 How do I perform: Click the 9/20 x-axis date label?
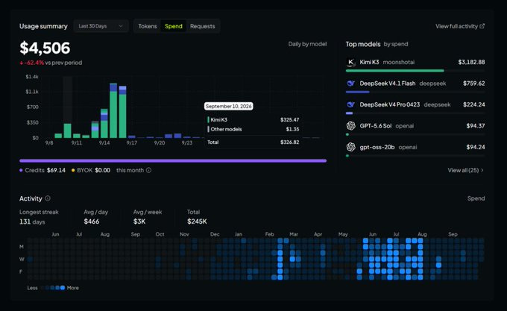point(160,142)
